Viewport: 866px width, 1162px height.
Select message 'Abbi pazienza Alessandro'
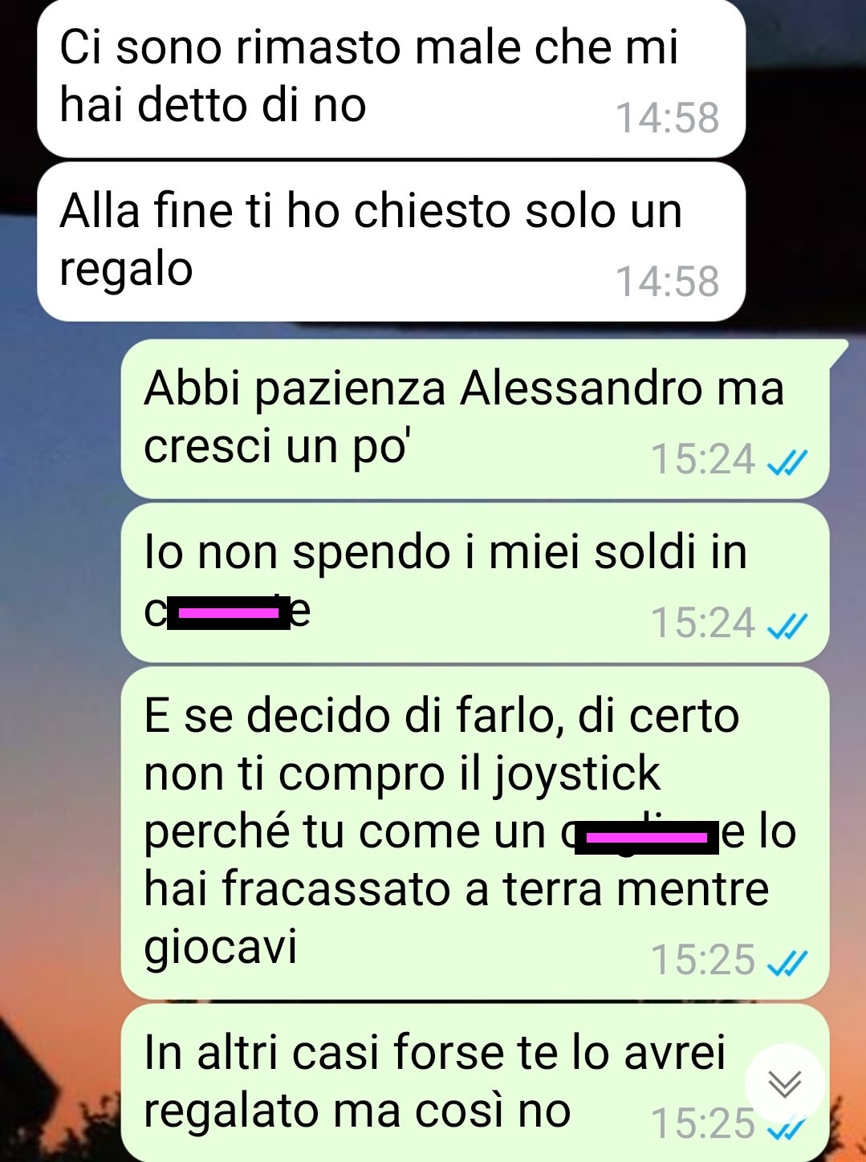point(475,418)
